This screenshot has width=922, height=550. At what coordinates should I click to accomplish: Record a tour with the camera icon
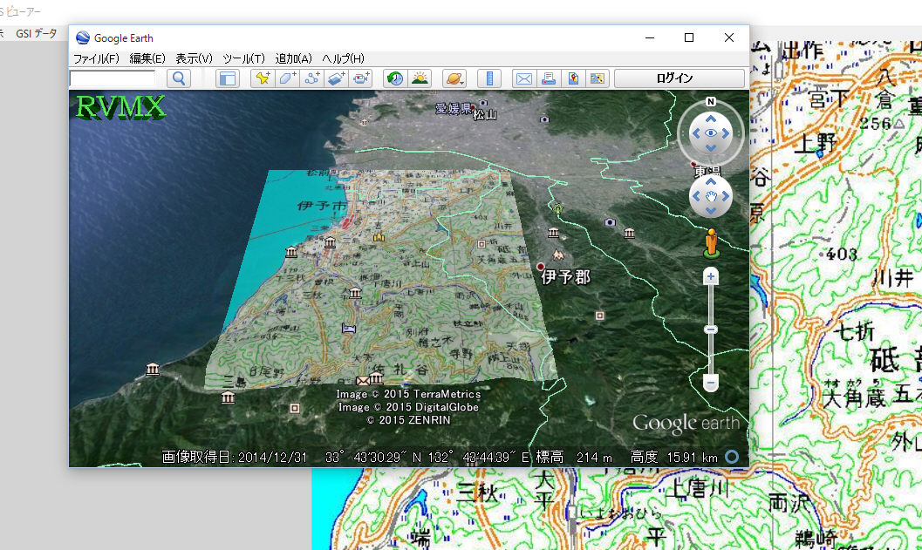[361, 78]
